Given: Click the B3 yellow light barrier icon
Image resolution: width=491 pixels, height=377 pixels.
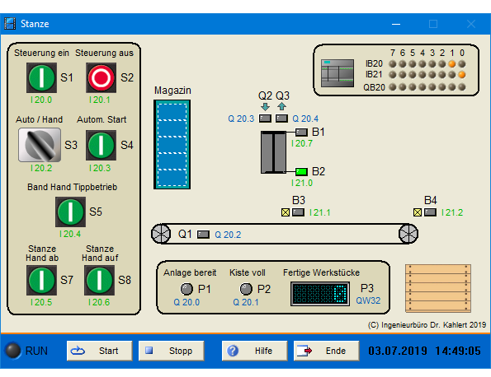Looking at the screenshot, I should (286, 212).
